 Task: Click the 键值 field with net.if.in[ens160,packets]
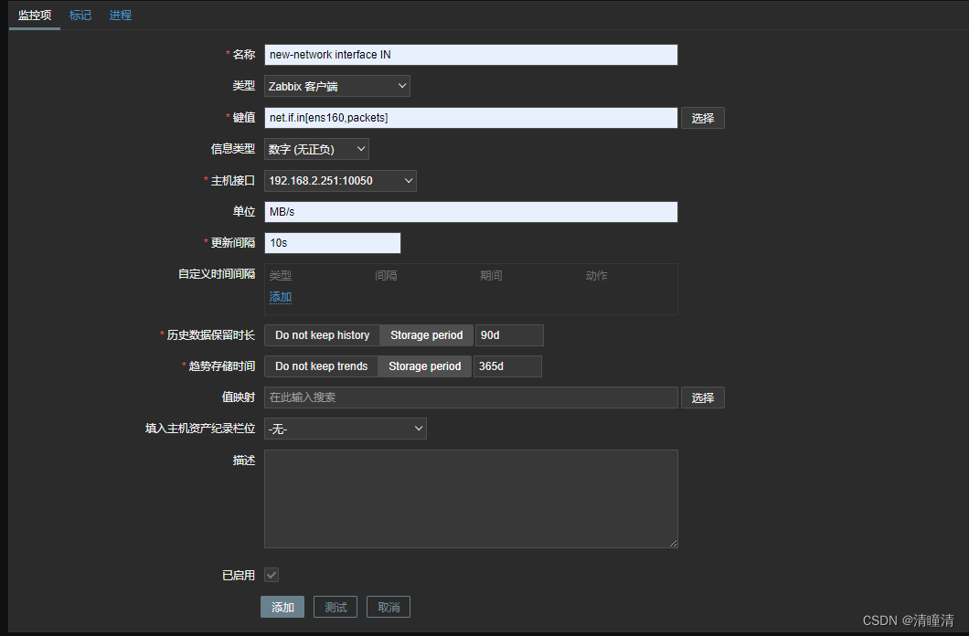point(471,118)
